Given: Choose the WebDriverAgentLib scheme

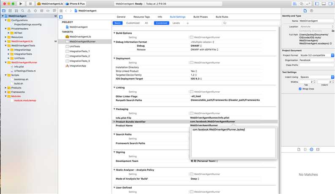Looking at the screenshot, I should tap(50, 4).
